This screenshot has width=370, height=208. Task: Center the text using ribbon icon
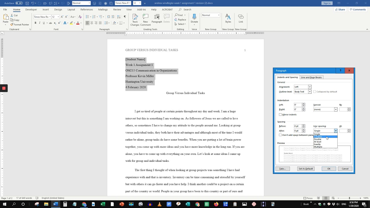click(x=92, y=23)
